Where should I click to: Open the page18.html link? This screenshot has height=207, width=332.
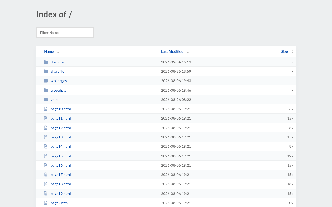[x=61, y=184]
